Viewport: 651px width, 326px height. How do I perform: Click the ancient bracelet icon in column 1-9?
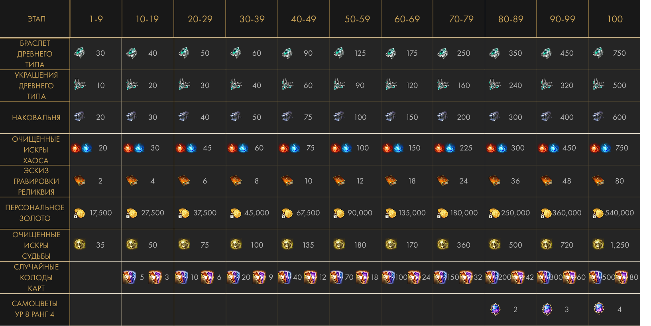pos(80,53)
